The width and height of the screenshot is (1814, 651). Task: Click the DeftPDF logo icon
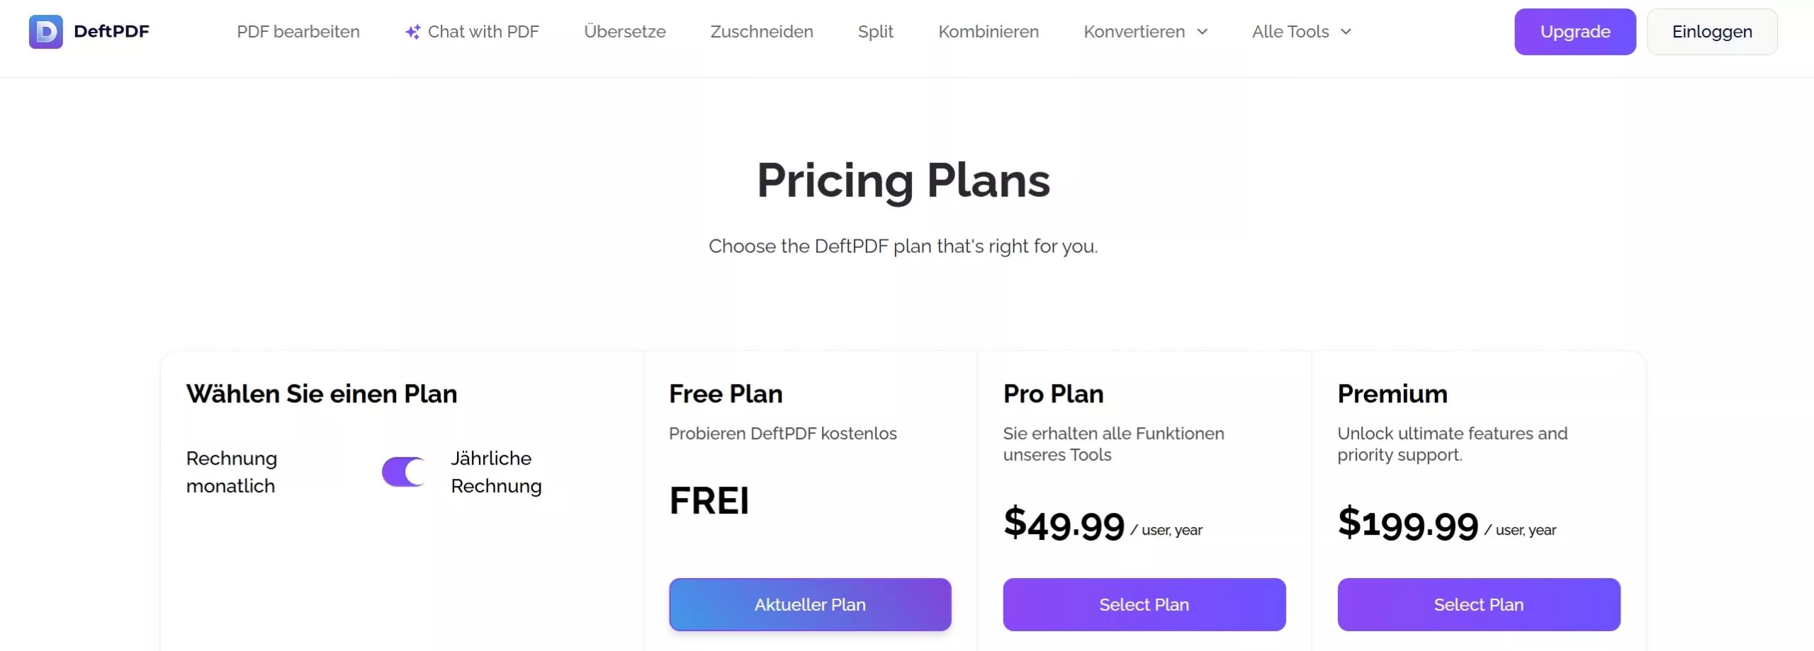pyautogui.click(x=45, y=32)
